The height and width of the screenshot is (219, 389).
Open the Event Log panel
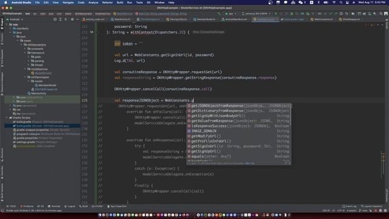pos(349,206)
